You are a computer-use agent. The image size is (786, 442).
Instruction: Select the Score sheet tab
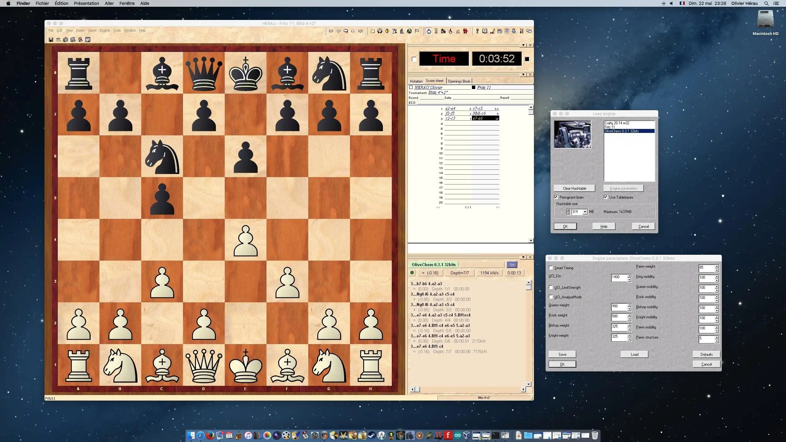point(434,80)
